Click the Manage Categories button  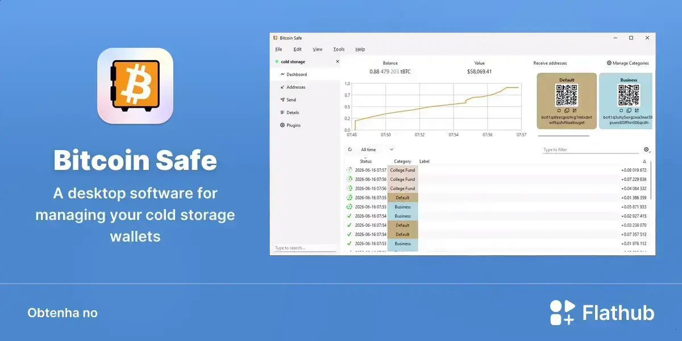click(627, 63)
